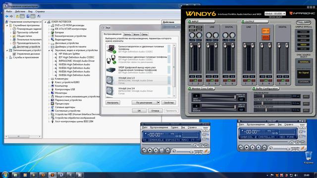Click the volume slider in left Winamp

coord(191,151)
